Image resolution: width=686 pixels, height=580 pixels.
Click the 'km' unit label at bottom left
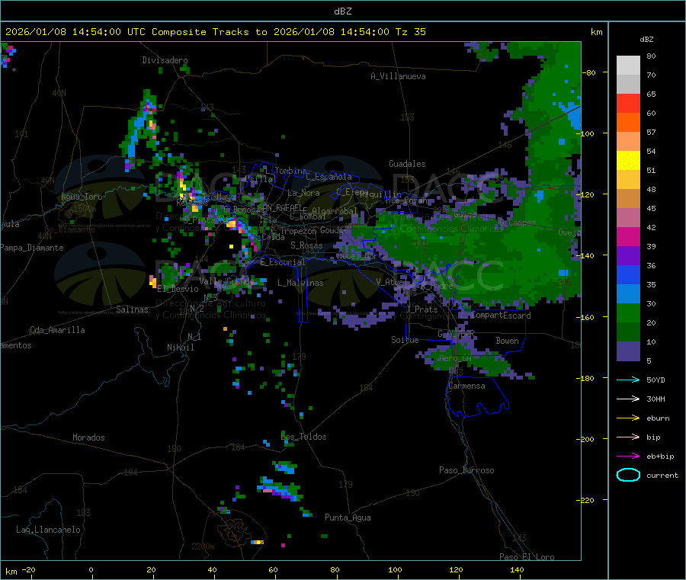[x=11, y=572]
